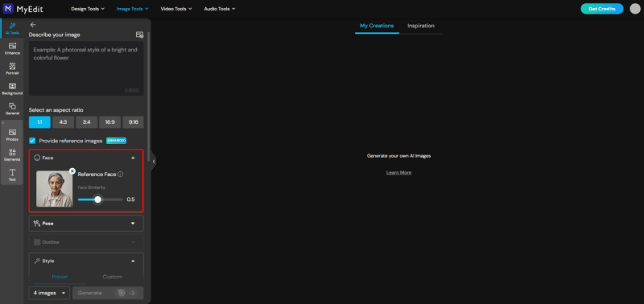Open the Background tools icon
Image resolution: width=644 pixels, height=304 pixels.
pos(12,88)
